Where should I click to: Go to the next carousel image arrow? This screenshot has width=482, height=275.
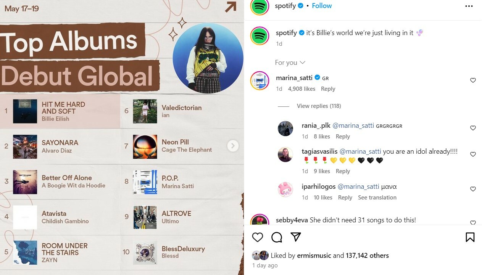pyautogui.click(x=233, y=146)
